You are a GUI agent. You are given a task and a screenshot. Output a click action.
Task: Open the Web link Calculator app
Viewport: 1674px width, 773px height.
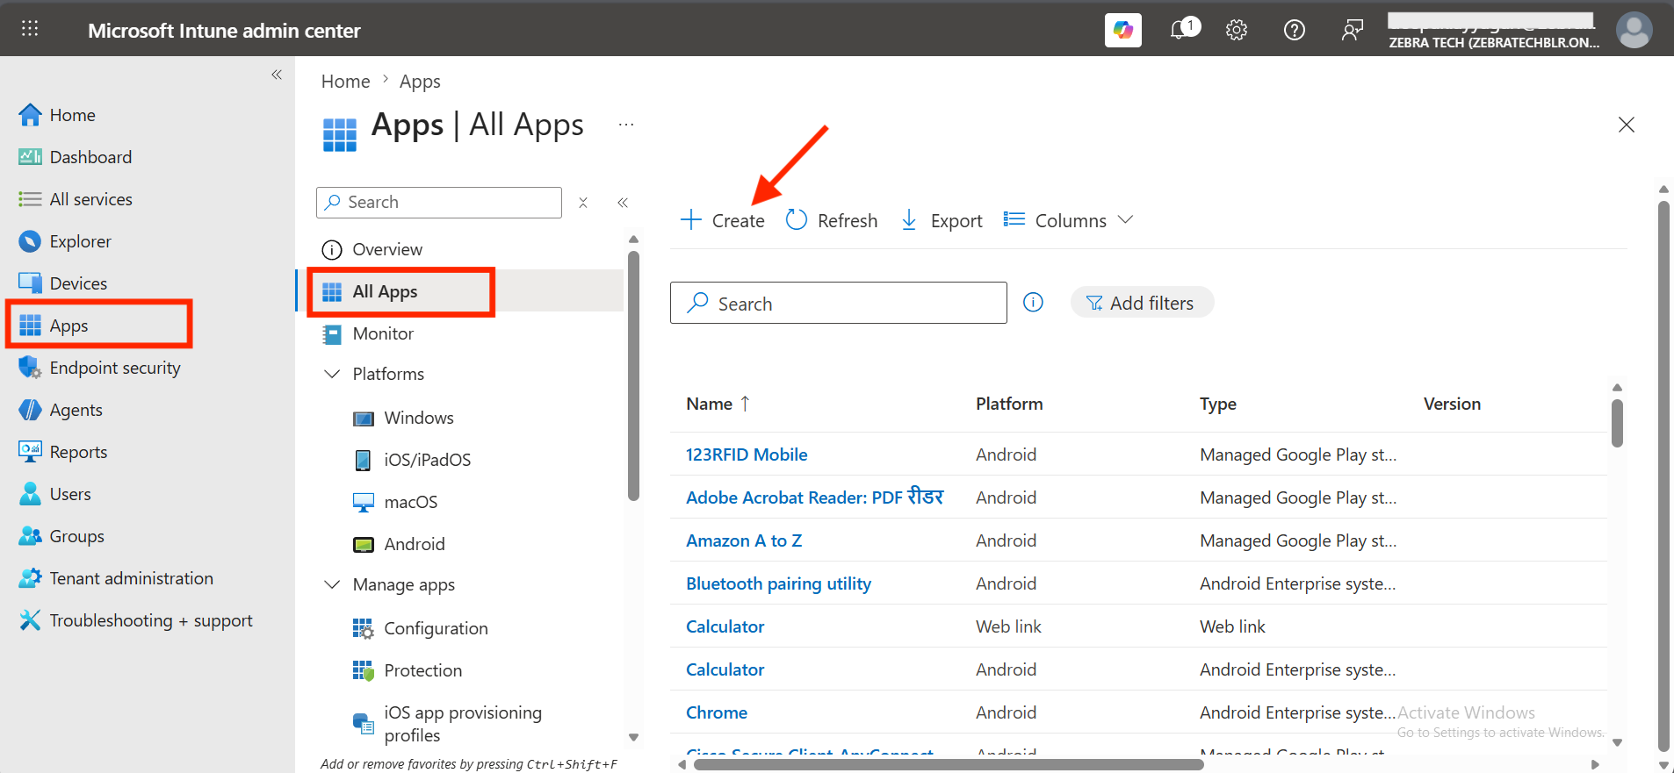click(725, 626)
